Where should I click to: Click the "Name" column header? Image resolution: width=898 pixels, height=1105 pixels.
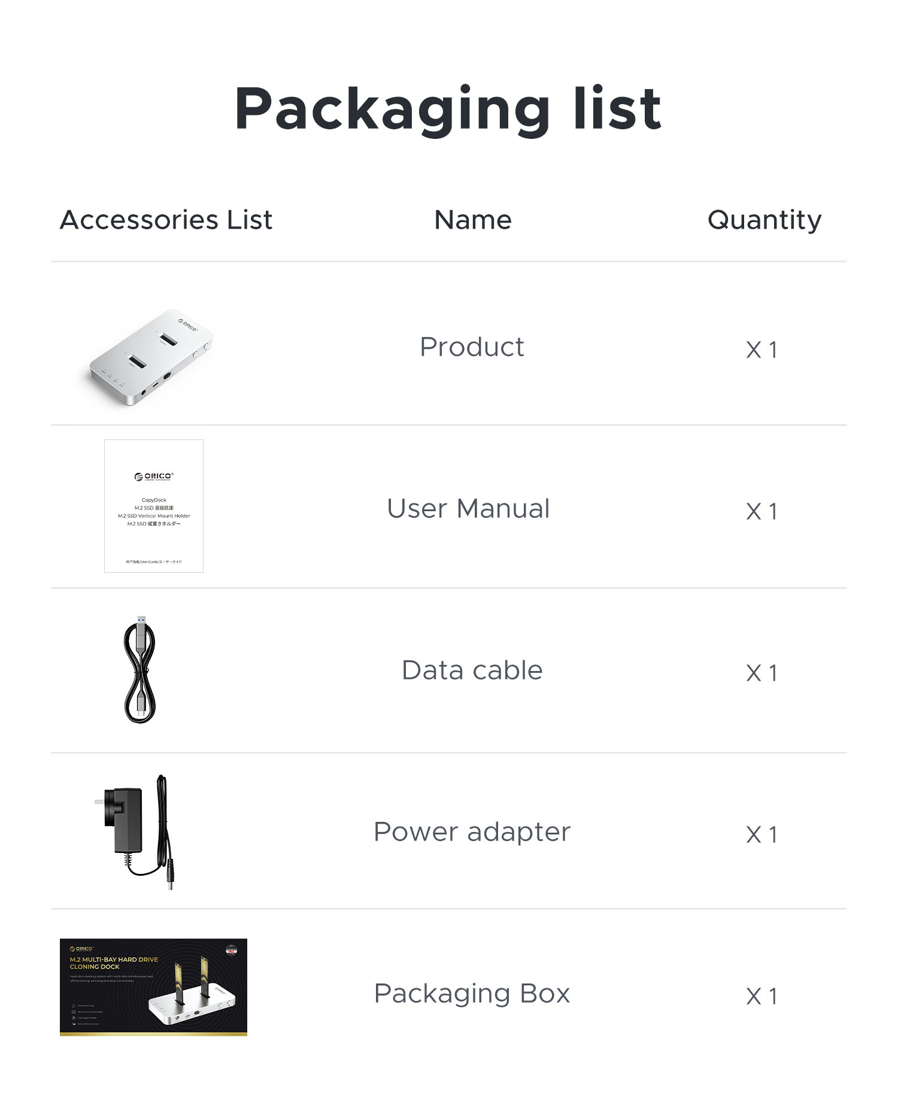pos(473,220)
